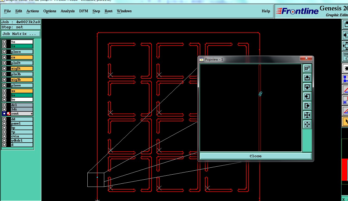
Task: Open the Edit menu
Action: pos(19,11)
